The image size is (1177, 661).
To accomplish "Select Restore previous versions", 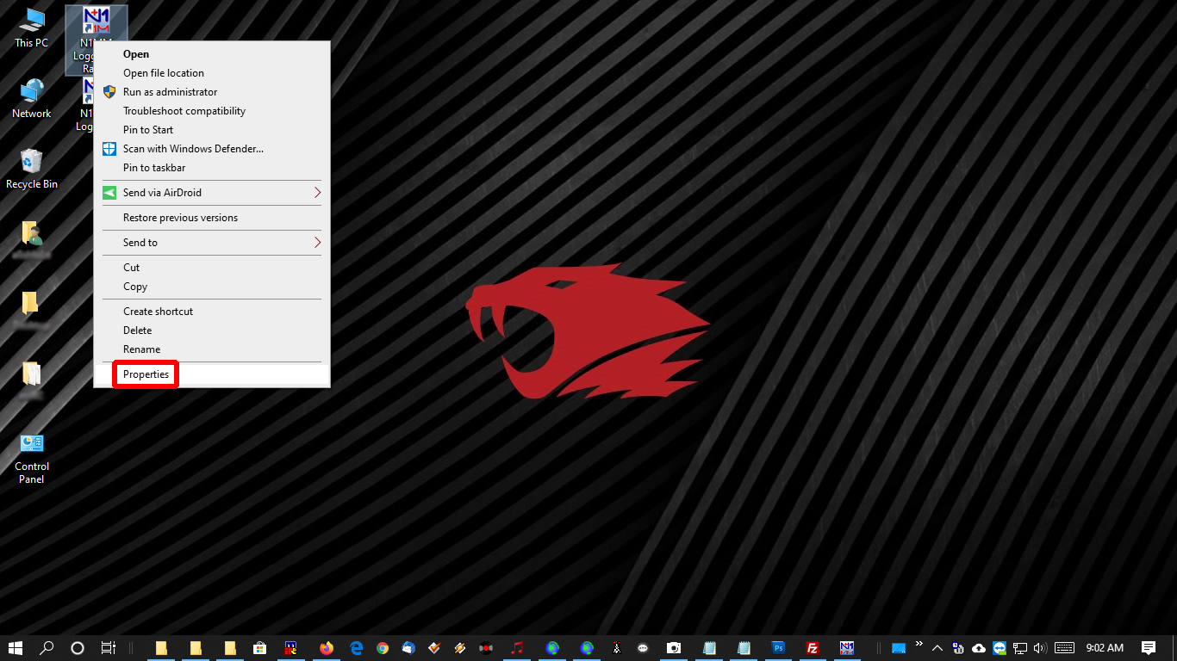I will coord(212,218).
